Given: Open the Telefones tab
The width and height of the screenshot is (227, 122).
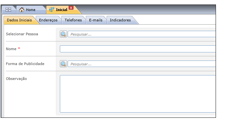Looking at the screenshot, I should (x=73, y=20).
